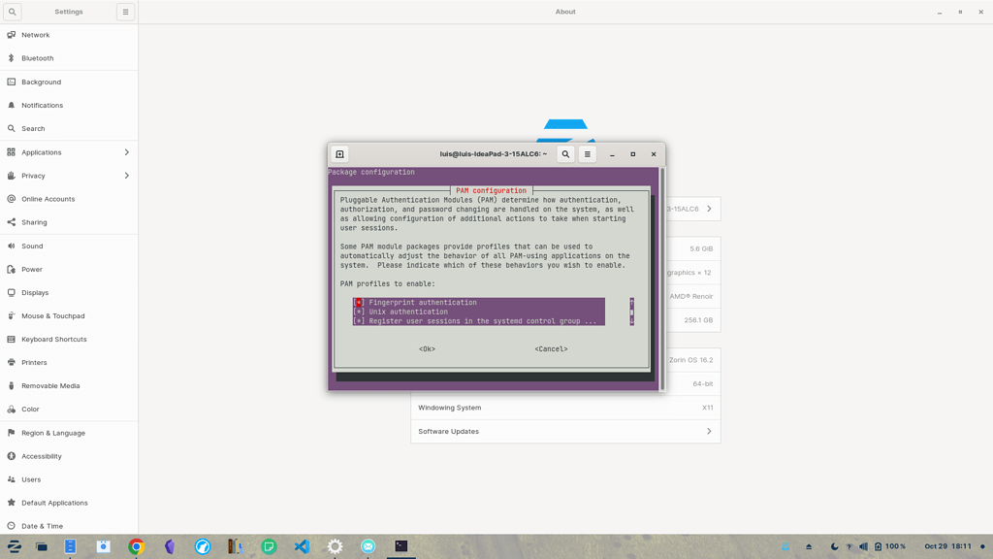Viewport: 993px width, 559px height.
Task: Open Google Chrome from the taskbar
Action: [136, 546]
